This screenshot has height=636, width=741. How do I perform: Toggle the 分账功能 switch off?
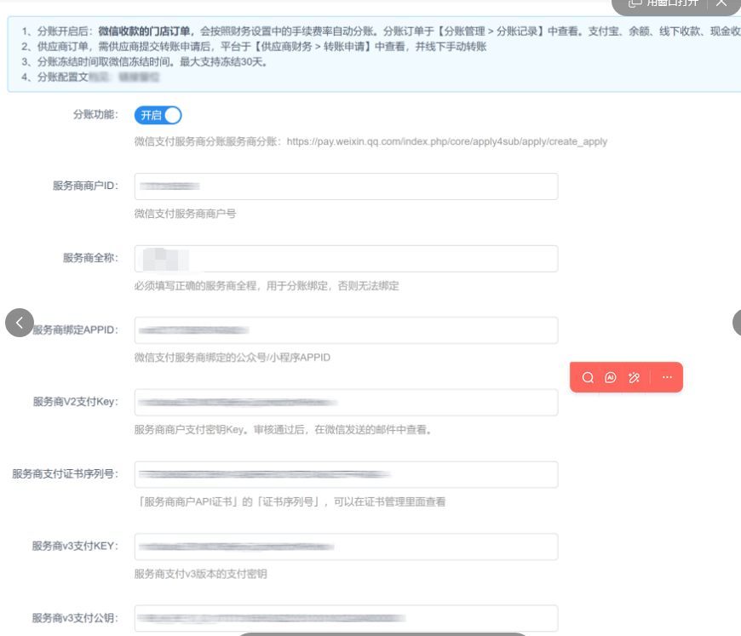[x=158, y=115]
